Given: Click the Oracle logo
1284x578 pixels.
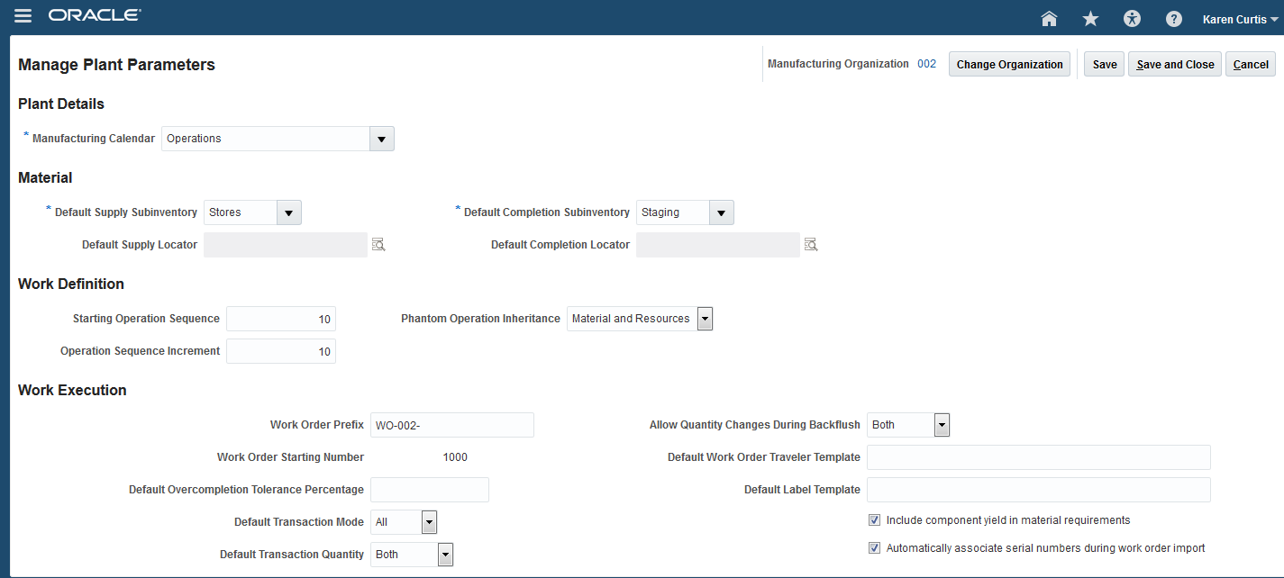Looking at the screenshot, I should click(94, 16).
